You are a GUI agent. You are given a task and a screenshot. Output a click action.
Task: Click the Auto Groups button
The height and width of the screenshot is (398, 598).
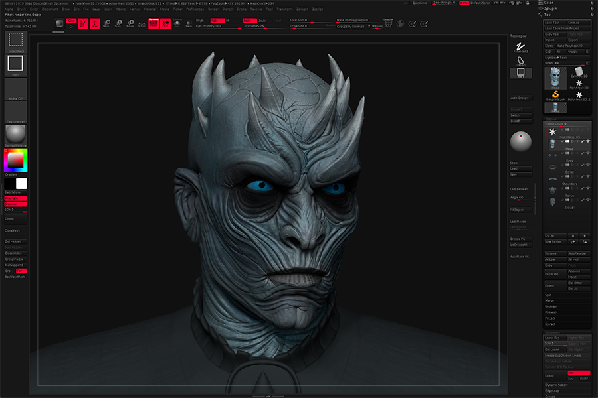click(x=521, y=98)
